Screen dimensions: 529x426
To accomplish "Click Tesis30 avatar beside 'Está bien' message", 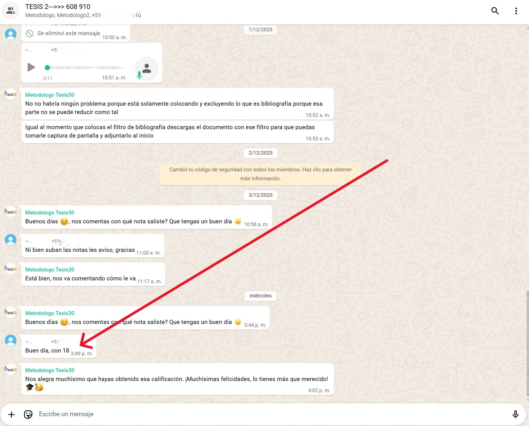I will pyautogui.click(x=11, y=269).
